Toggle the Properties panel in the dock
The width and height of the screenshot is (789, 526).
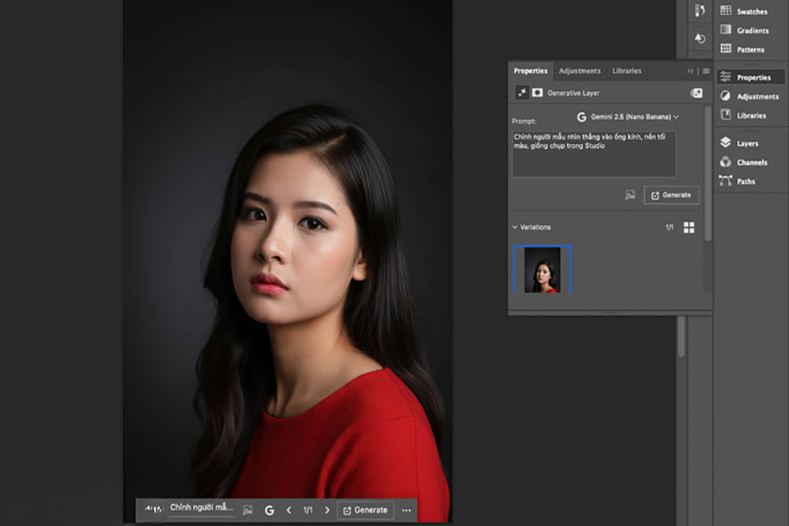click(x=750, y=77)
